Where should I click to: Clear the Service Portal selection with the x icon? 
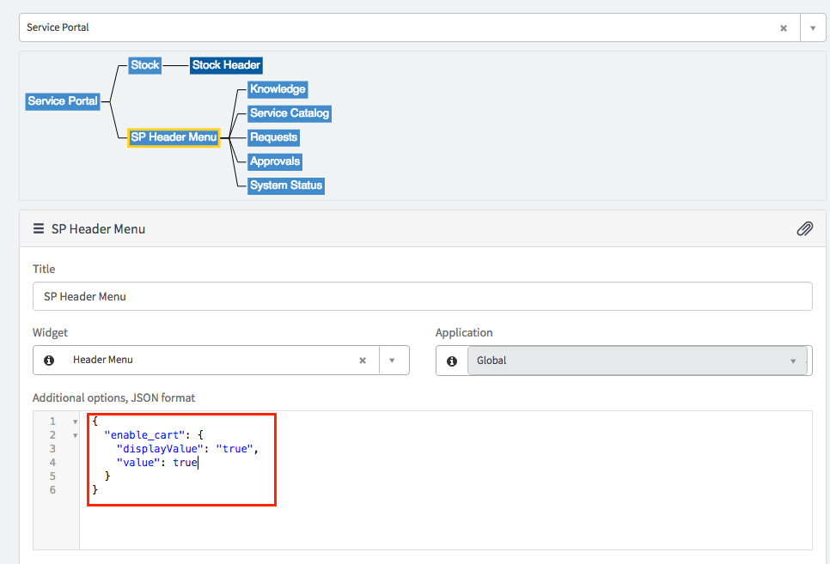pos(784,28)
